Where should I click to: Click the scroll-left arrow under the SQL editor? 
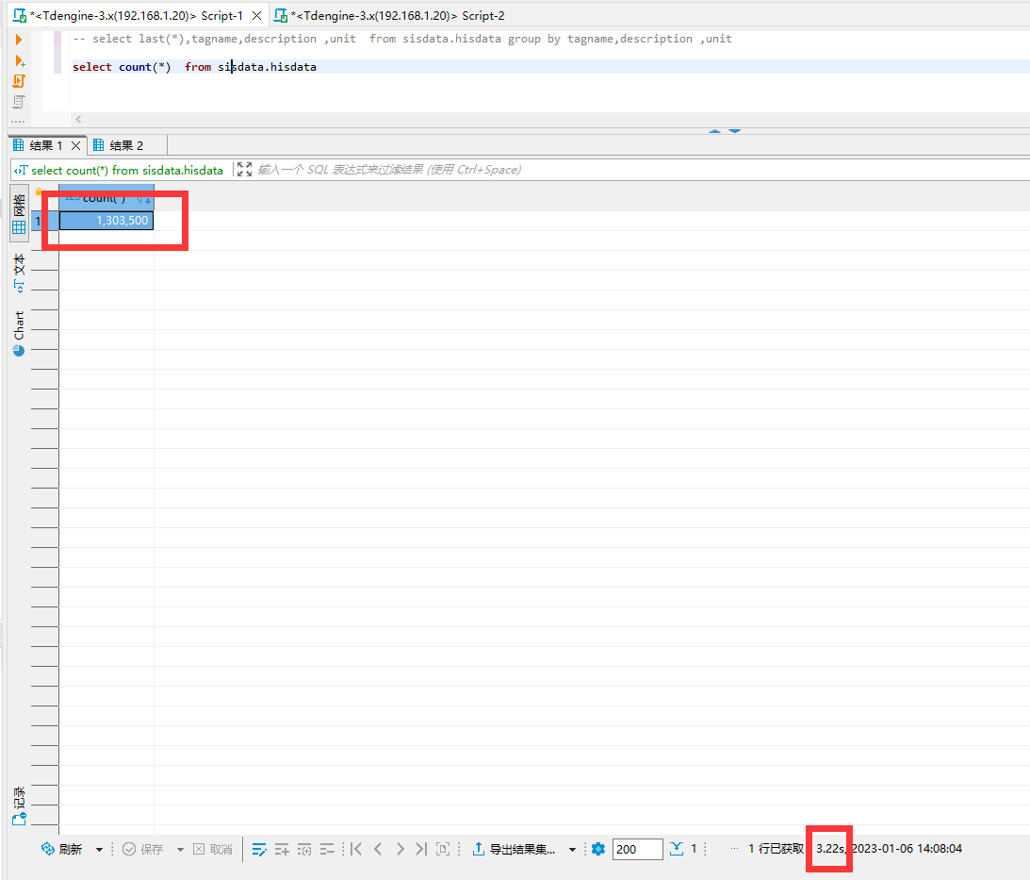78,119
